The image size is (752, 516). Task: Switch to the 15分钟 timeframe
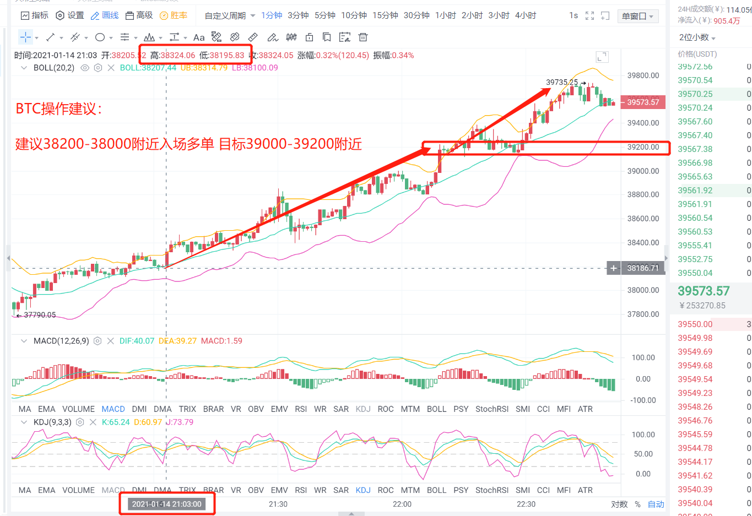pyautogui.click(x=385, y=15)
